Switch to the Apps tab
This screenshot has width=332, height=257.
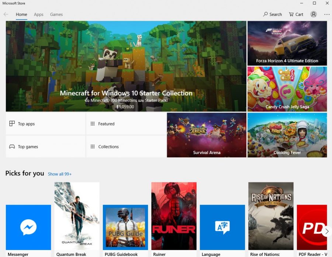point(38,14)
